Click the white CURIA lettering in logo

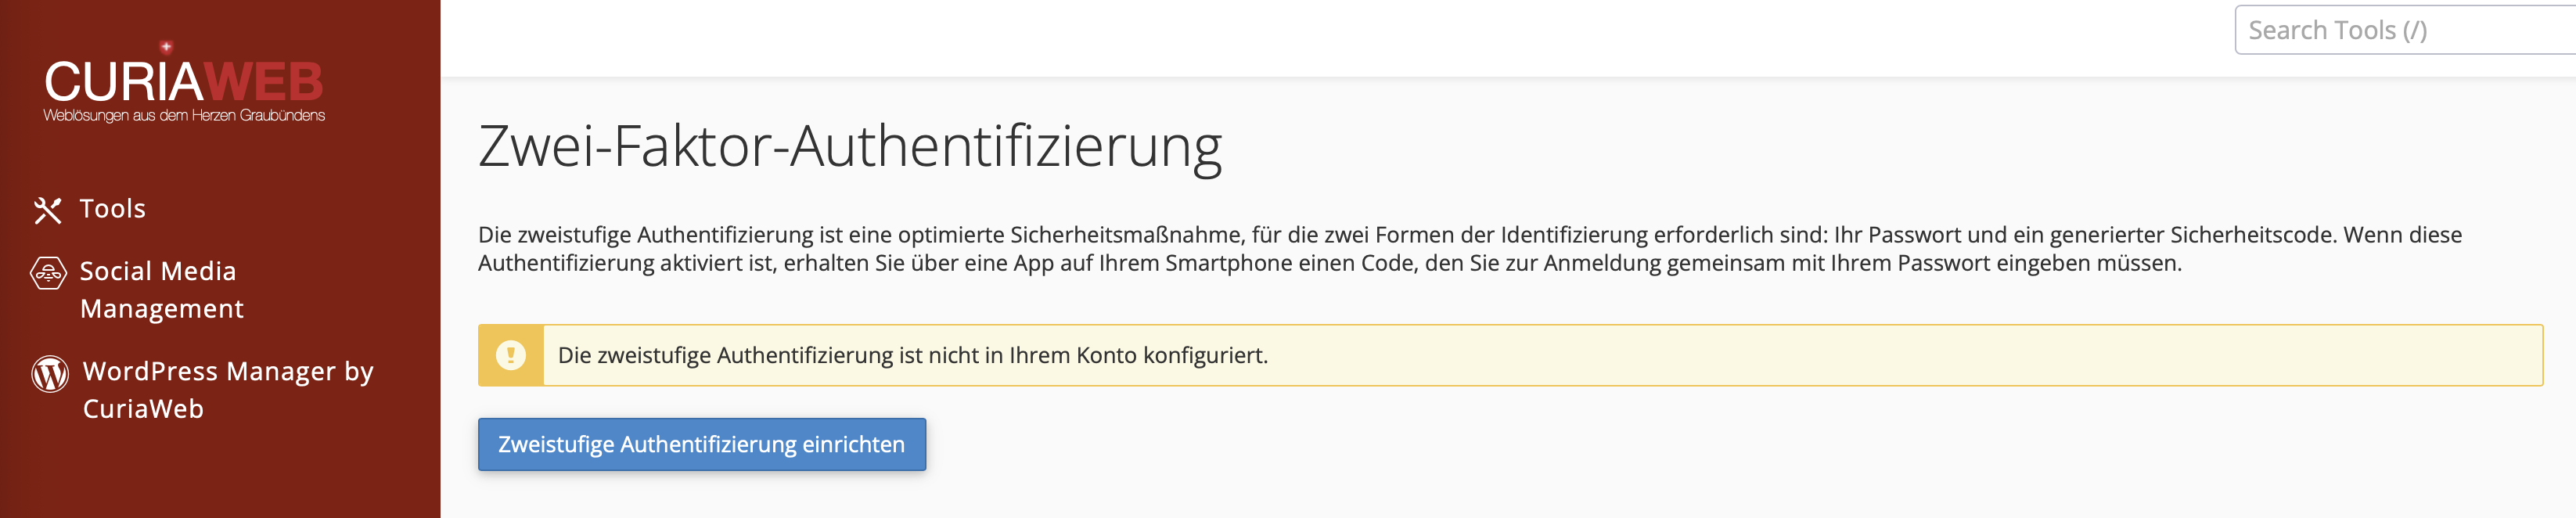pyautogui.click(x=124, y=82)
